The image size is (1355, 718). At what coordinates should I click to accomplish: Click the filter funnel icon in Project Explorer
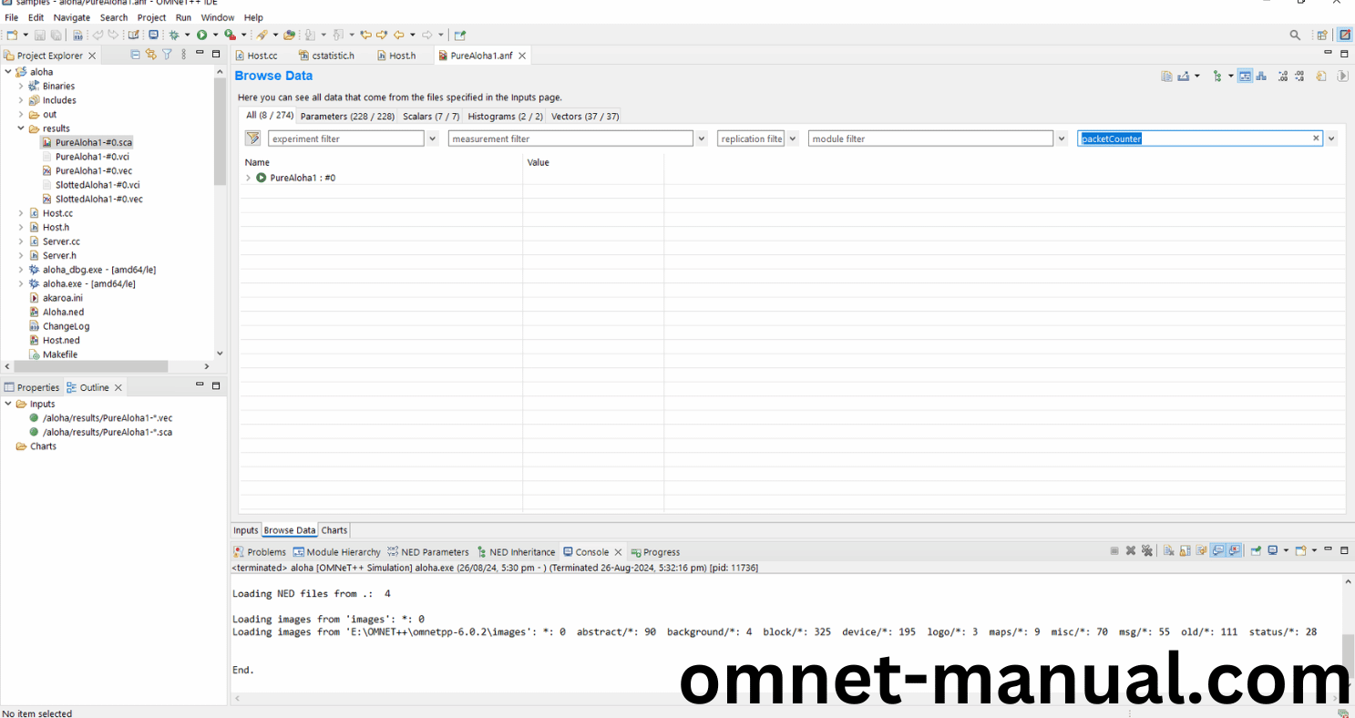click(x=167, y=55)
